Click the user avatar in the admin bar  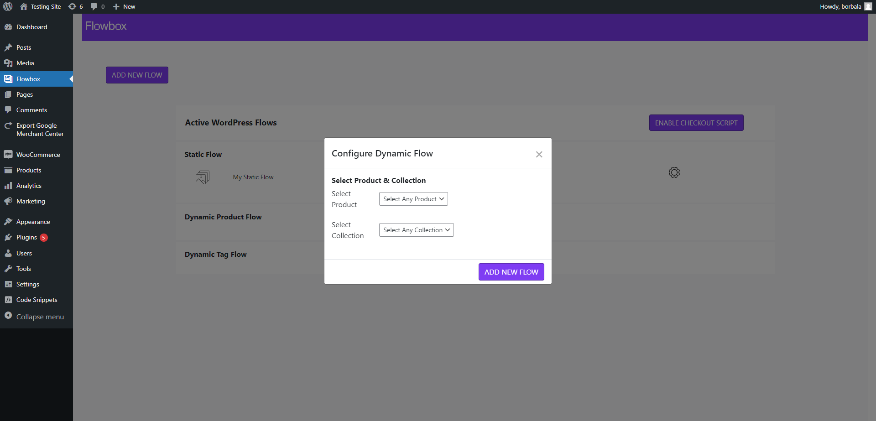point(868,6)
